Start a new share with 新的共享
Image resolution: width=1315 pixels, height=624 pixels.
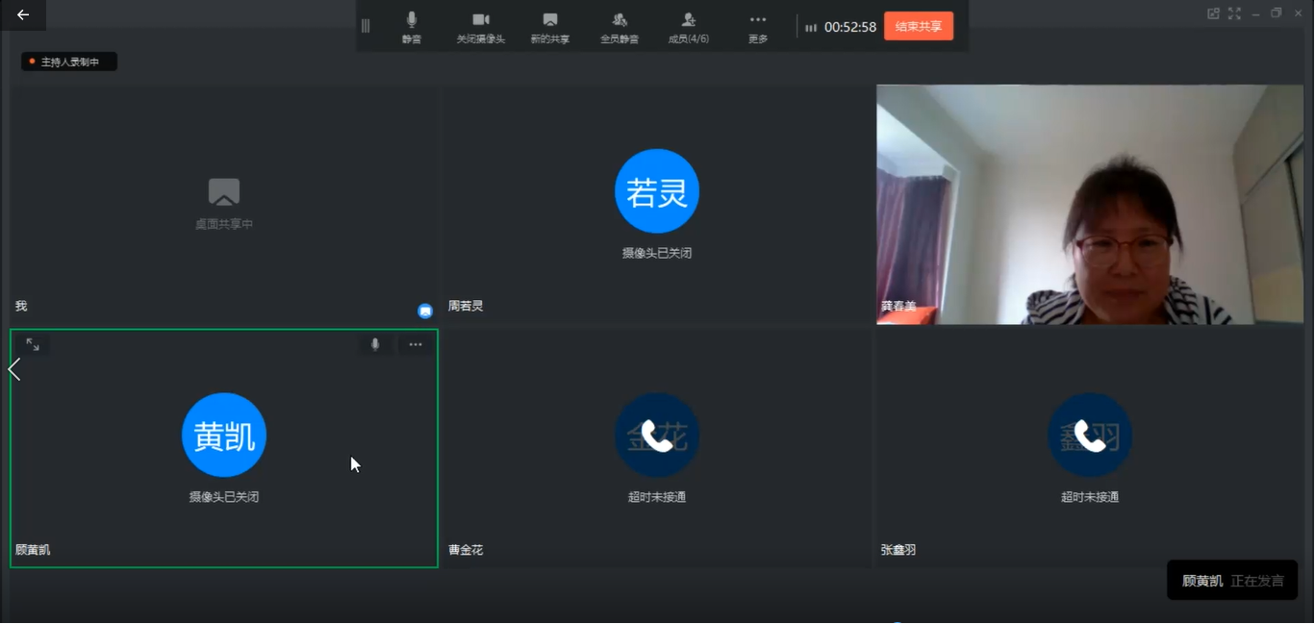[x=549, y=26]
